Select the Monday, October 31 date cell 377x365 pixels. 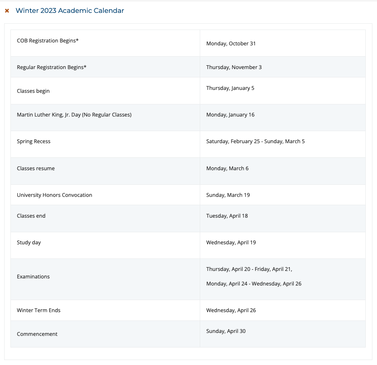pyautogui.click(x=231, y=43)
